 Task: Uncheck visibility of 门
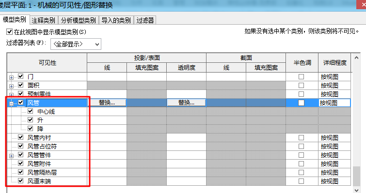click(20, 76)
